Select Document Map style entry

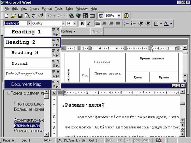(32, 84)
